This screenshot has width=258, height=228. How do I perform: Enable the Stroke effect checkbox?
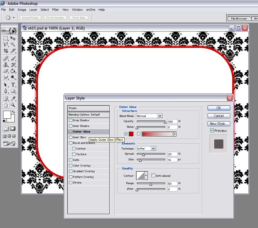click(71, 182)
